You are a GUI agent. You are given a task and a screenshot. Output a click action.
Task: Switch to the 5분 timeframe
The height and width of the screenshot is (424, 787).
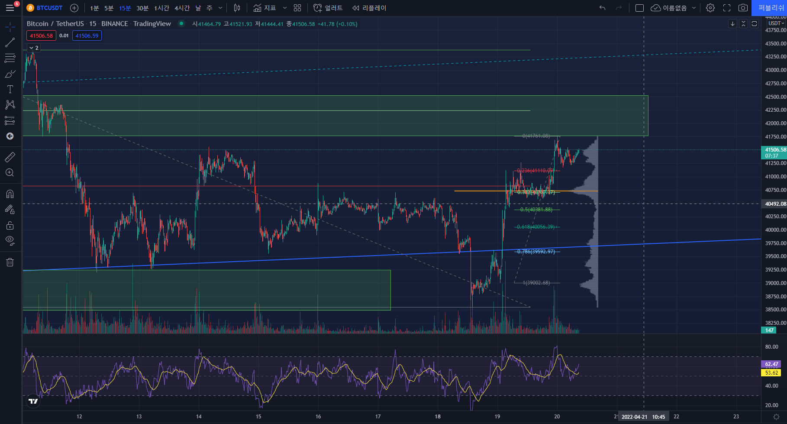[x=109, y=8]
